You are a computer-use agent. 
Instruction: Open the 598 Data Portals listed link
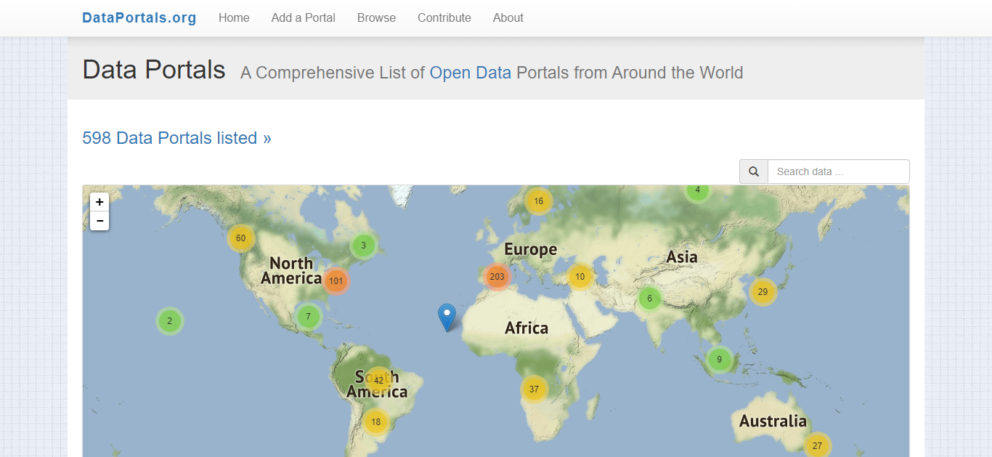pyautogui.click(x=176, y=138)
